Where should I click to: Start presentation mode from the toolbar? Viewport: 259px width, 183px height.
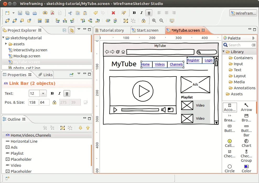coord(172,21)
